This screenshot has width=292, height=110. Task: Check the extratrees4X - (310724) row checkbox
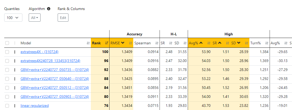coord(7,52)
